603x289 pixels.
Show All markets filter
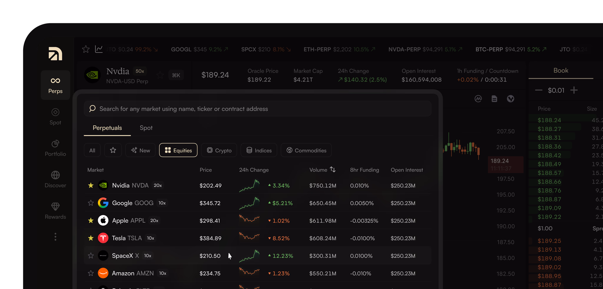(92, 150)
